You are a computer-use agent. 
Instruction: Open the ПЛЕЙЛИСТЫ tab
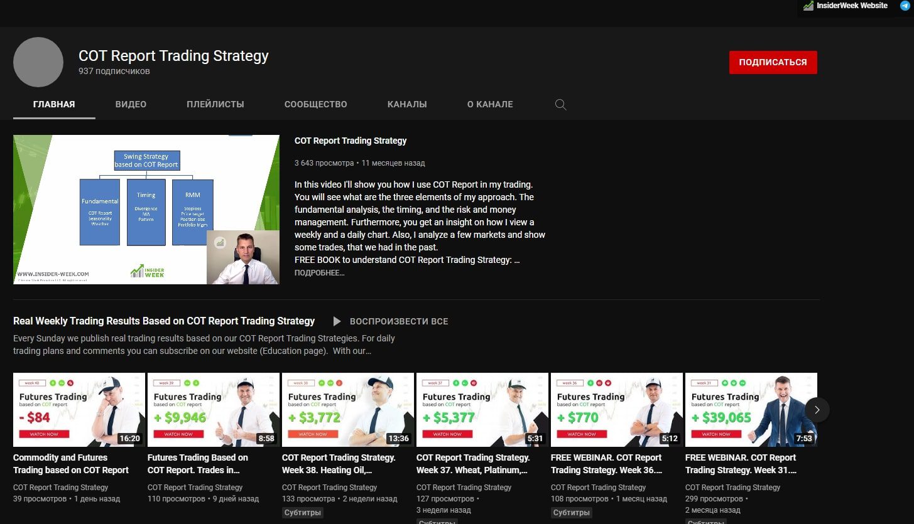tap(215, 104)
